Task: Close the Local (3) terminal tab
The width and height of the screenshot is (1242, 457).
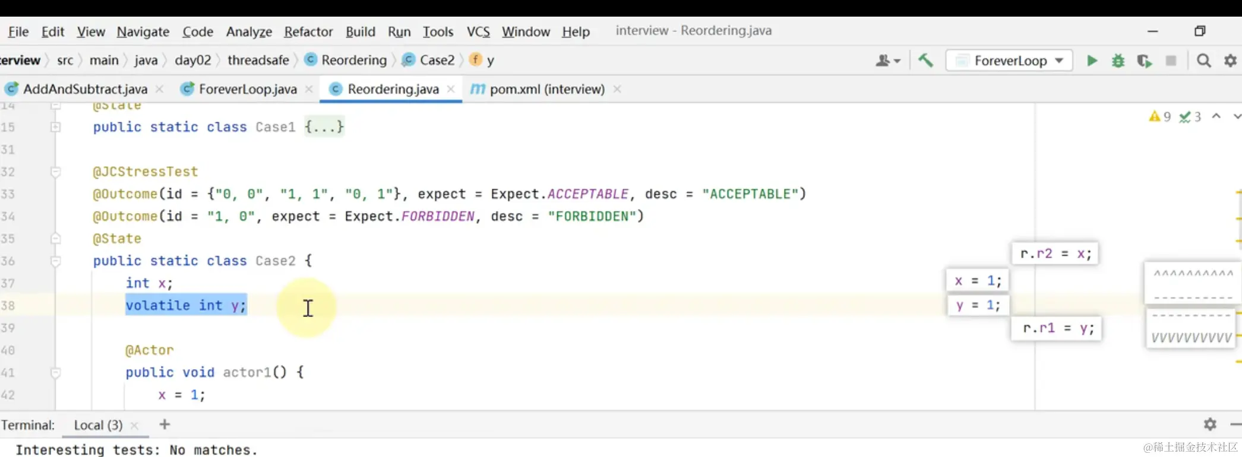Action: click(135, 426)
